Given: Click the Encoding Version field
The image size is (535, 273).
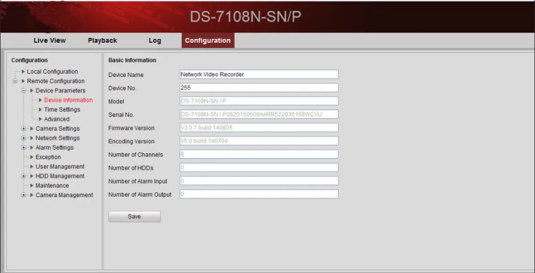Looking at the screenshot, I should (x=259, y=141).
